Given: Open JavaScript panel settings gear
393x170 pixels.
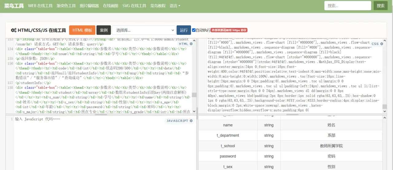Looking at the screenshot, I should (x=191, y=121).
